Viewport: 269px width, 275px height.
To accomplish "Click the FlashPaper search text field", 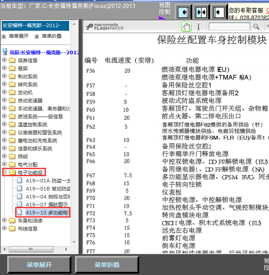I will [x=229, y=27].
